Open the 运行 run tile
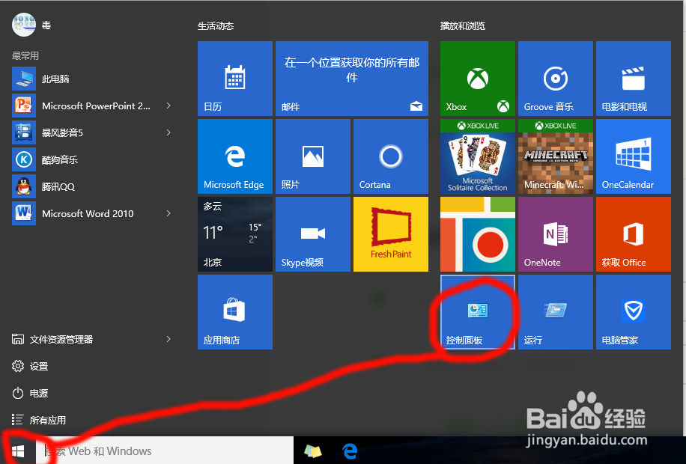This screenshot has width=686, height=464. coord(555,312)
